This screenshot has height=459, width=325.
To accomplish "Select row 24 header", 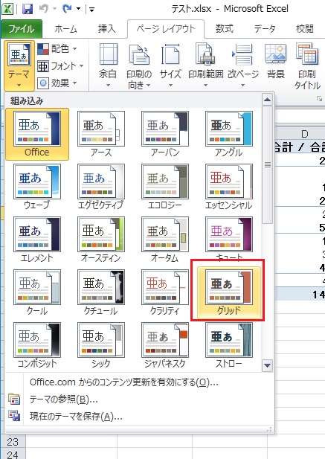I will tap(13, 455).
